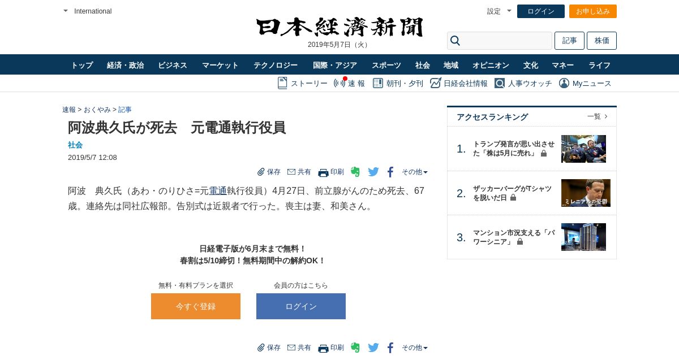Screen dimensions: 679x356
Task: Expand top その他 share options
Action: click(x=415, y=172)
